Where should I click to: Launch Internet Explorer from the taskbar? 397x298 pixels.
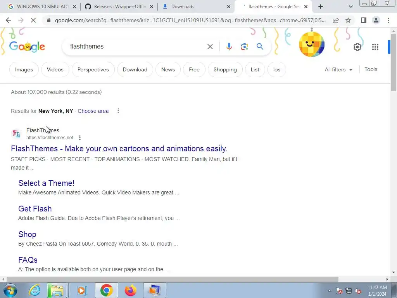pyautogui.click(x=35, y=290)
